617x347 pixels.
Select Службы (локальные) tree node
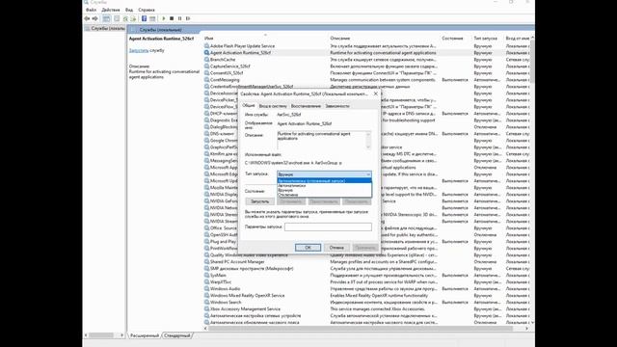click(105, 28)
